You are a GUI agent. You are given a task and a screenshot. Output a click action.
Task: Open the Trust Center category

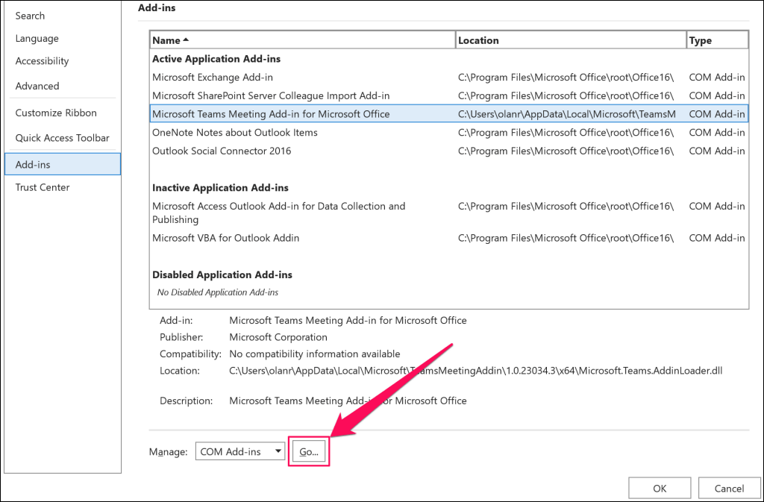click(x=43, y=187)
